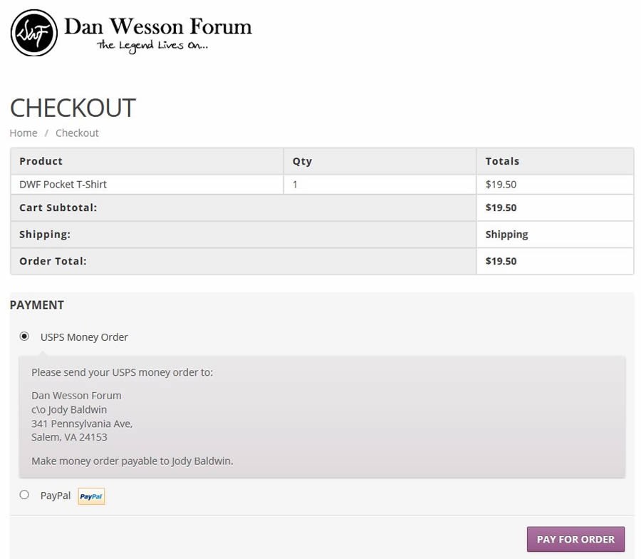This screenshot has height=559, width=641.
Task: Click the Pay For Order button
Action: click(575, 539)
